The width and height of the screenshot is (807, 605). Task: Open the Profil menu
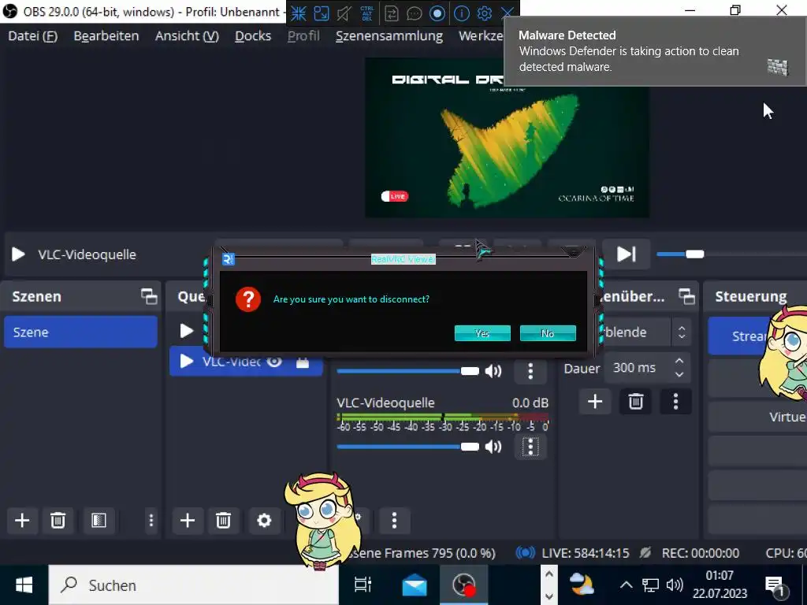(x=303, y=36)
